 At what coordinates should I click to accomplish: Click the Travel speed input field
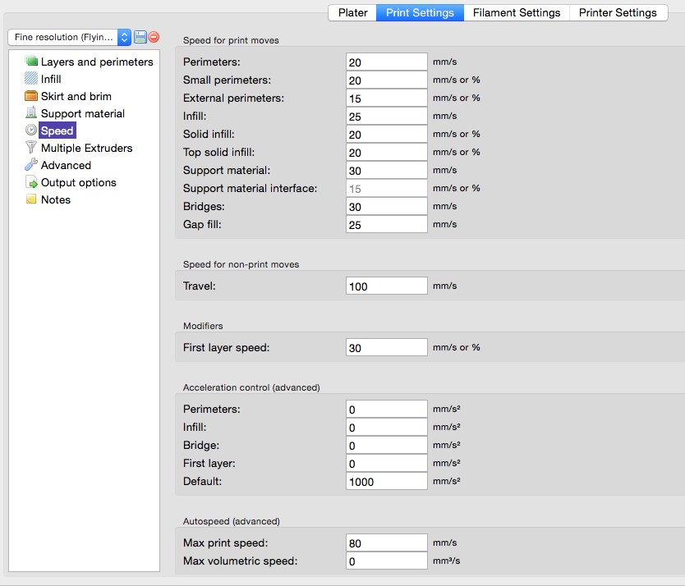[x=386, y=286]
